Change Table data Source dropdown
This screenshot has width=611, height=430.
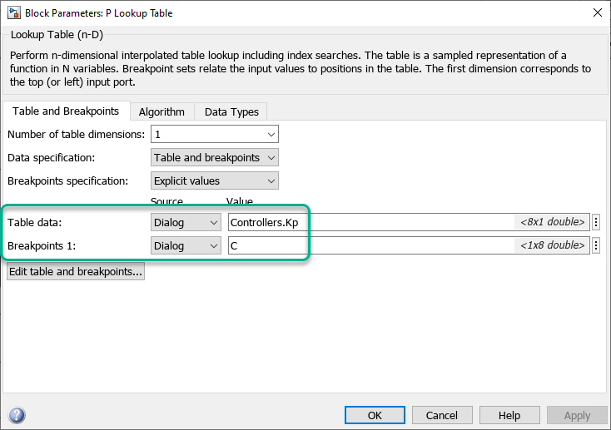pyautogui.click(x=186, y=222)
